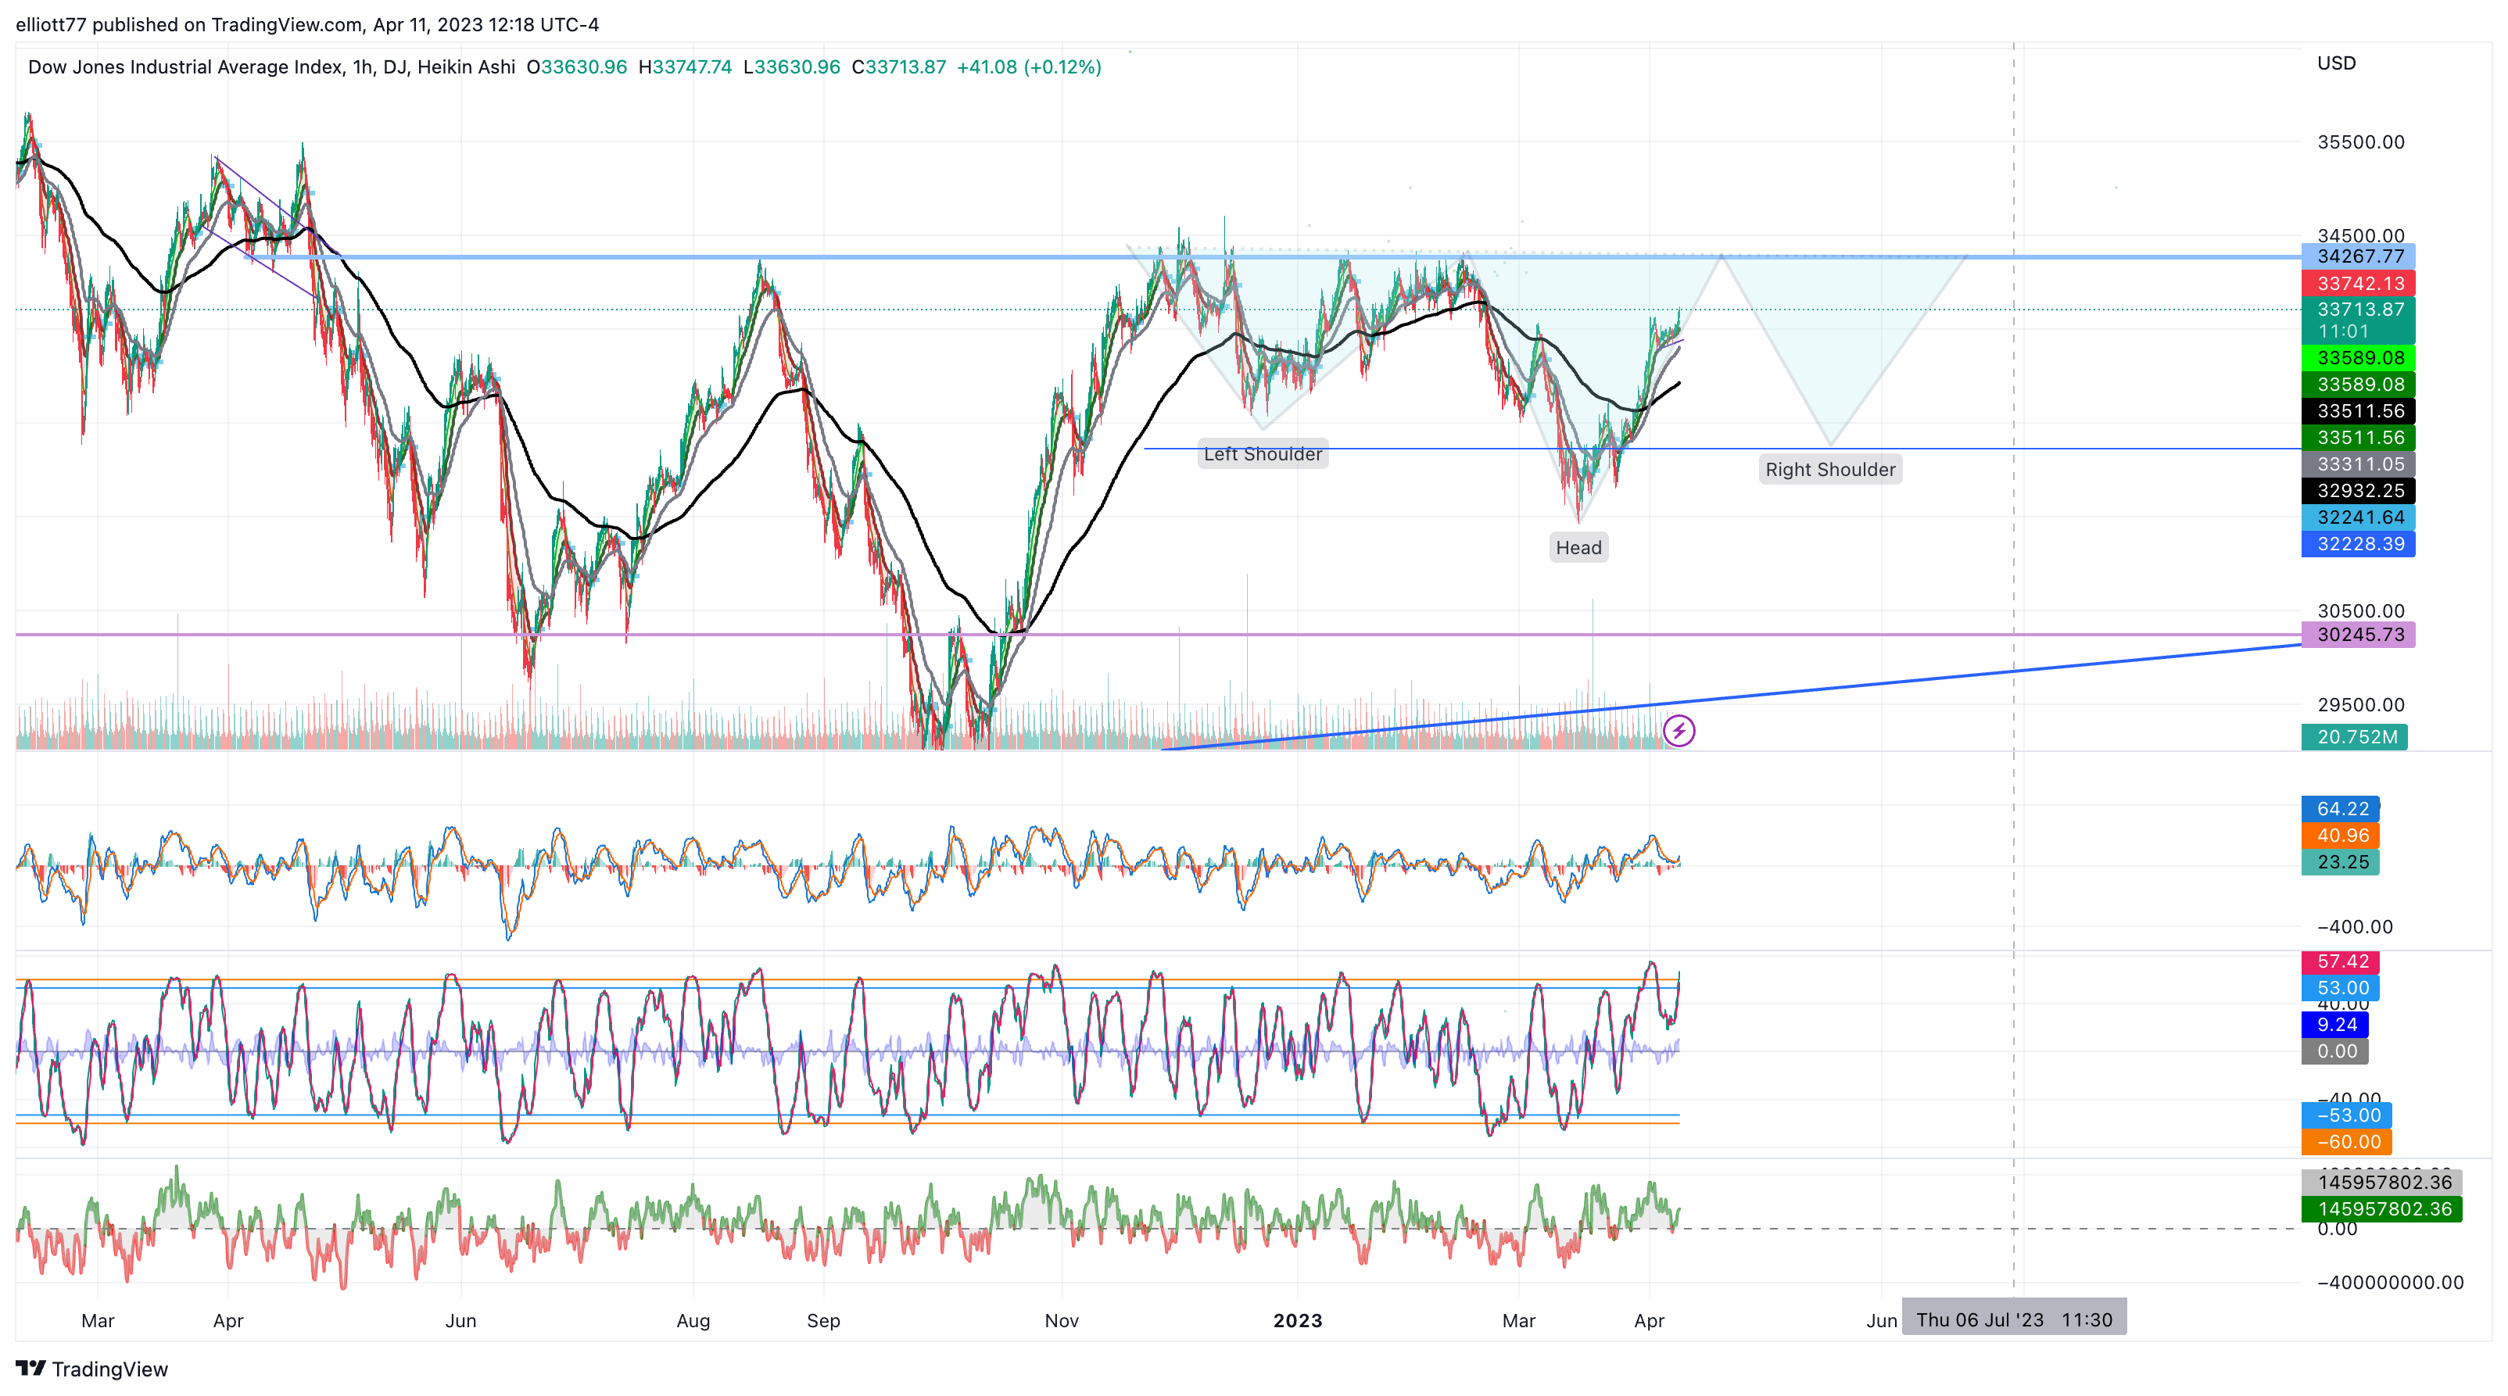Screen dimensions: 2508x1396
Task: Click the TradingView logo at bottom left
Action: 91,1369
